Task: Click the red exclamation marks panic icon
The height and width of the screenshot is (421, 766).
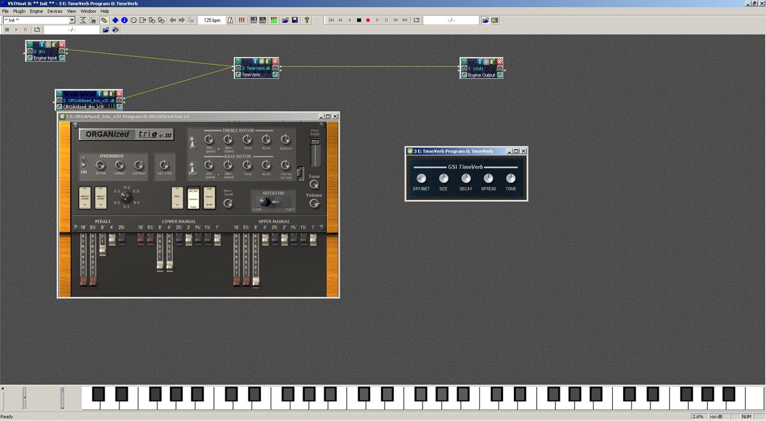Action: click(242, 20)
